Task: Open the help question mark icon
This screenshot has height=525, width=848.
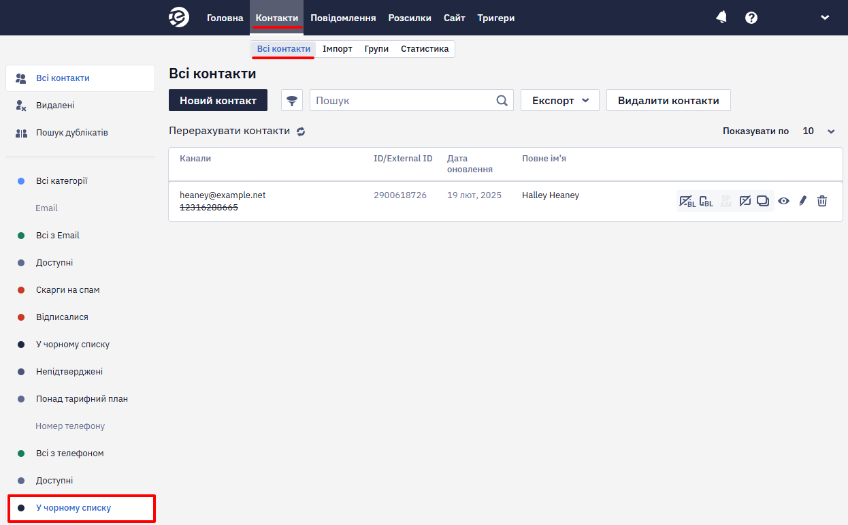Action: (x=751, y=18)
